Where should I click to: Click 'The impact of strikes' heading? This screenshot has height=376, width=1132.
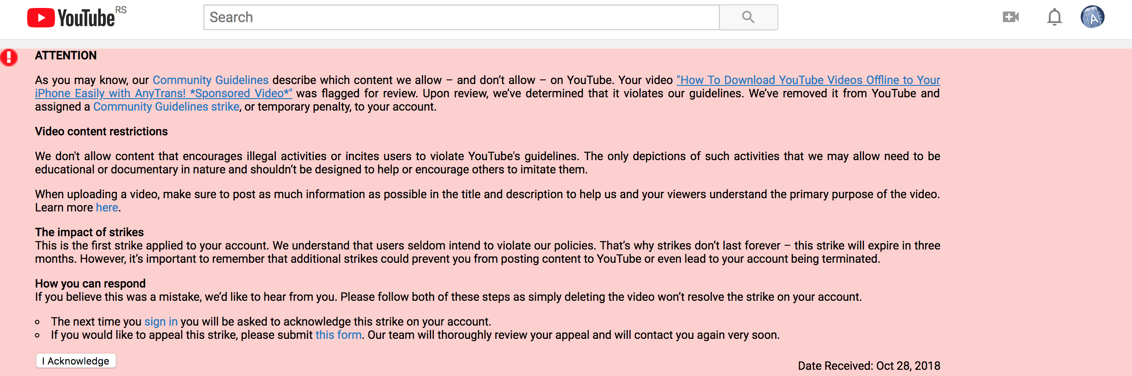89,232
